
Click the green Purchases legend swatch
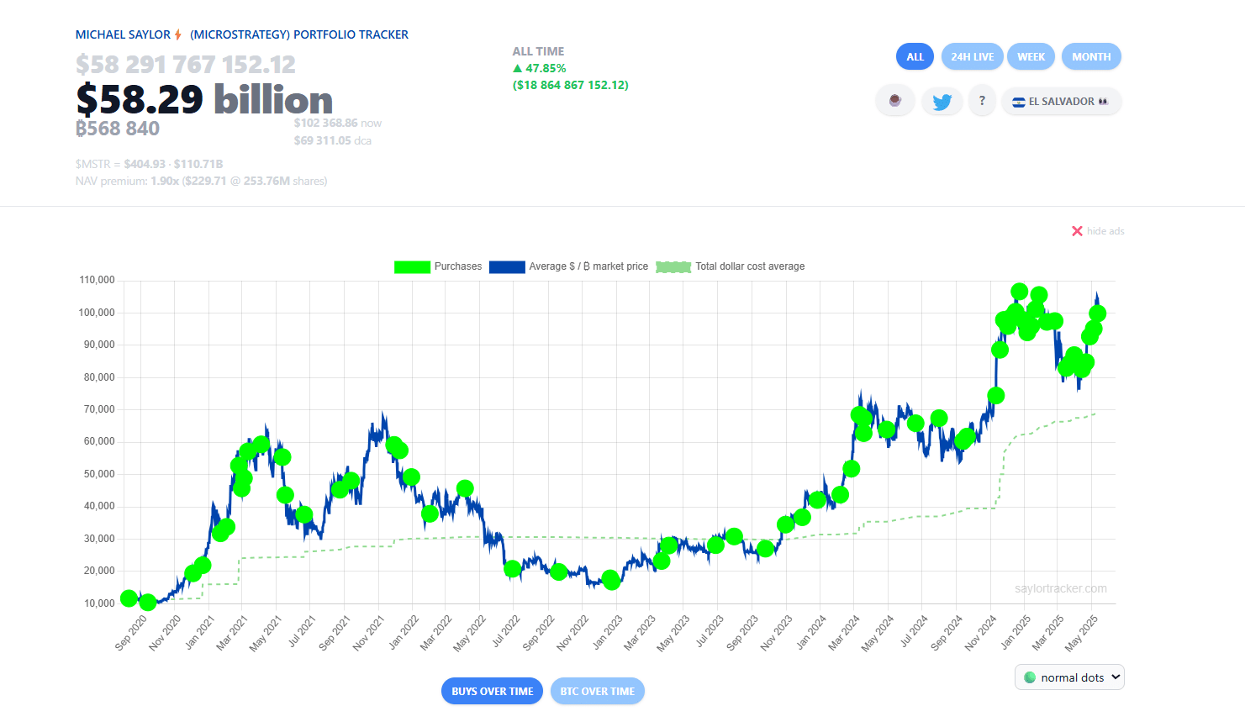click(x=412, y=266)
